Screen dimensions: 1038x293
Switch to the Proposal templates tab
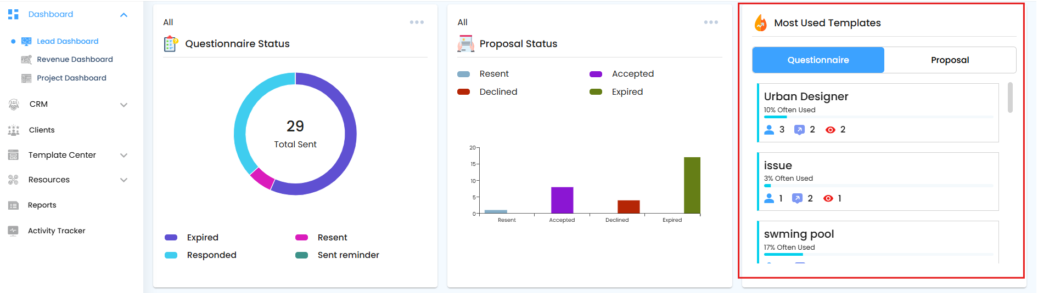tap(950, 60)
